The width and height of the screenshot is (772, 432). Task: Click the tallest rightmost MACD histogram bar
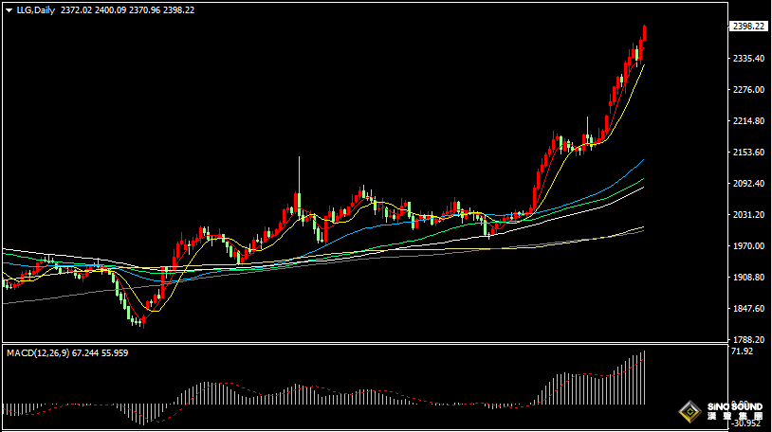pyautogui.click(x=644, y=377)
